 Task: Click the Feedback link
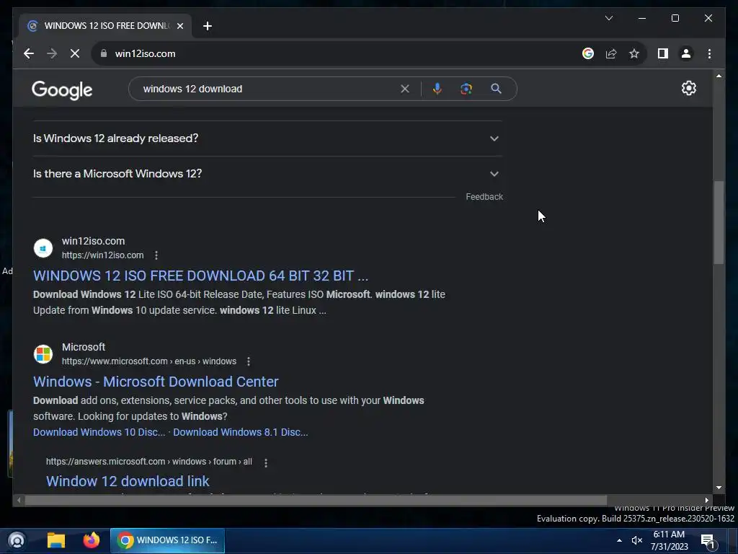click(484, 196)
